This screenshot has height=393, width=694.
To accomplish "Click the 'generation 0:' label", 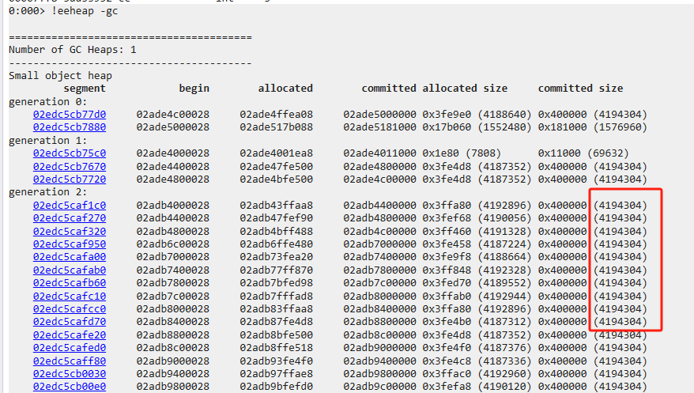I will (47, 102).
